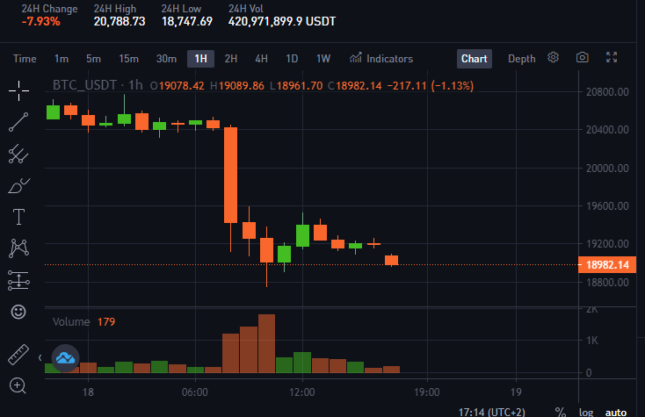Toggle percentage price scale
Viewport: 645px width, 417px height.
pyautogui.click(x=560, y=412)
